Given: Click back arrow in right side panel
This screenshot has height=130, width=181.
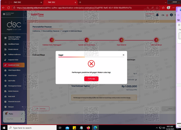Looking at the screenshot, I should coord(179,15).
